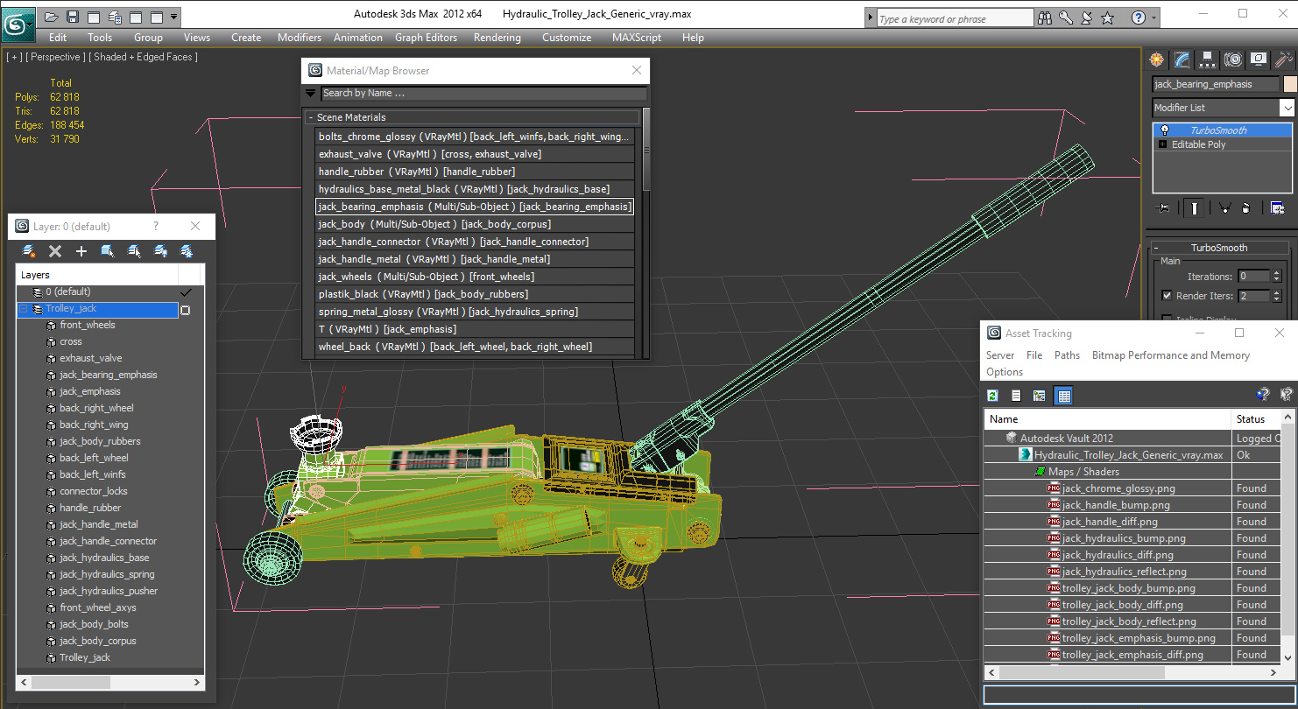Open the Modifier List dropdown
The image size is (1298, 709).
coord(1287,108)
